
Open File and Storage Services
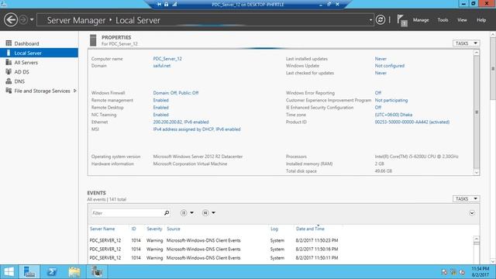pyautogui.click(x=42, y=91)
